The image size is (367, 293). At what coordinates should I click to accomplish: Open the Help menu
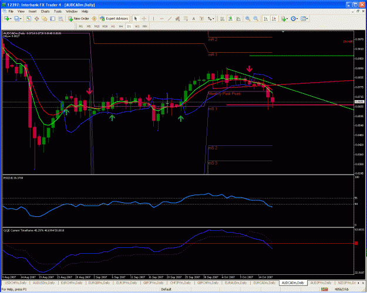coord(85,11)
